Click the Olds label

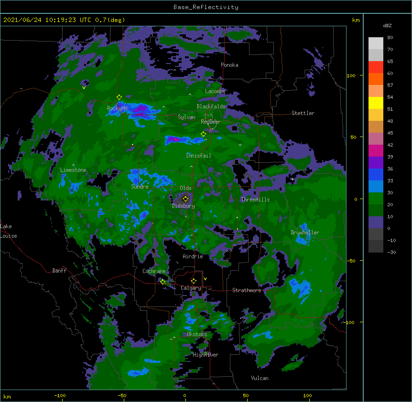pos(185,188)
